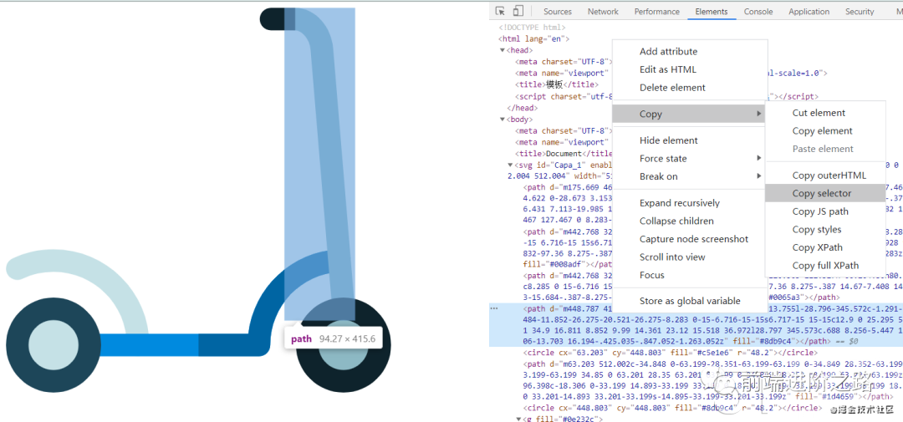This screenshot has width=903, height=422.
Task: Select the <!DOCTYPE html> line
Action: click(532, 27)
